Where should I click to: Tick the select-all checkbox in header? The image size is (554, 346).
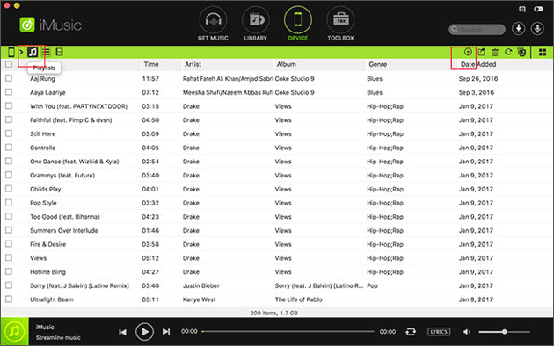(x=9, y=64)
